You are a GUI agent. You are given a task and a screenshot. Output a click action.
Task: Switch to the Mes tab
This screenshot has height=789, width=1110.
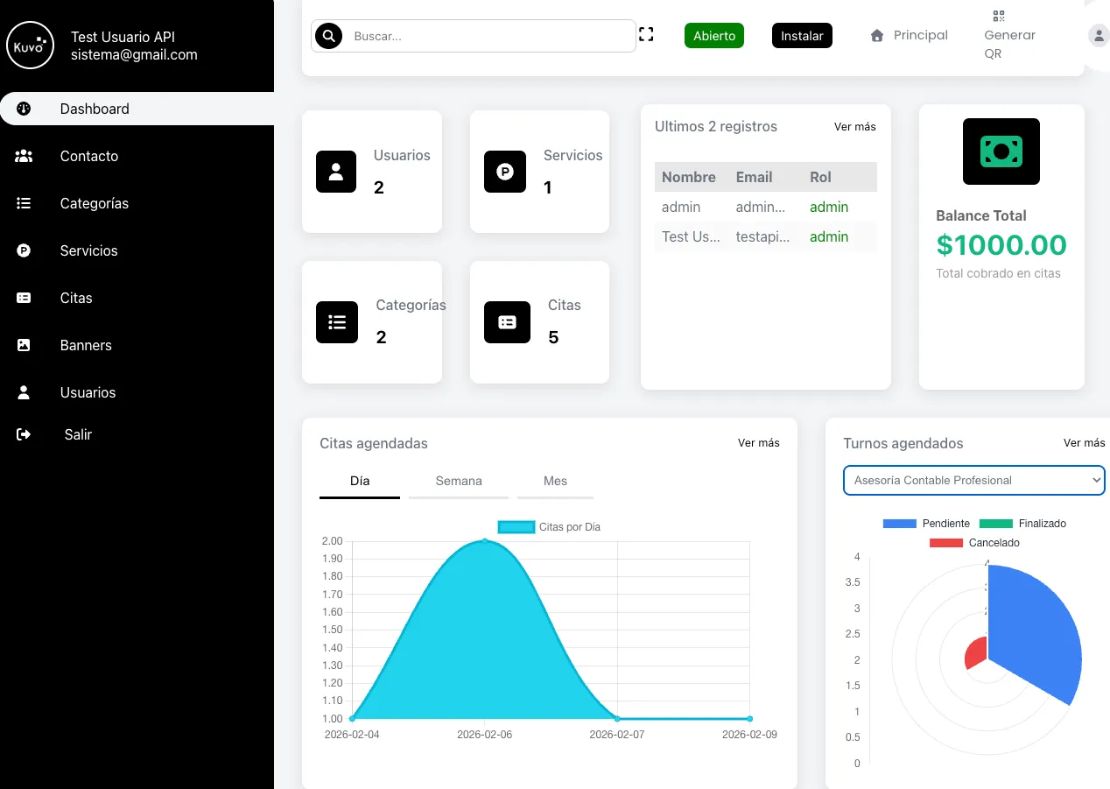(555, 481)
